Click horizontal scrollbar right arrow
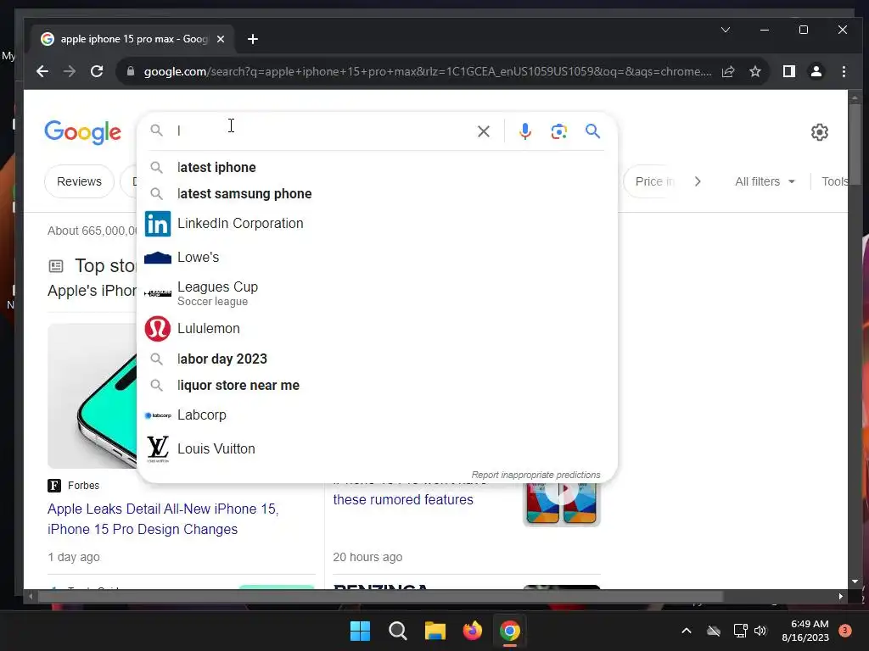Viewport: 869px width, 651px height. pyautogui.click(x=841, y=597)
